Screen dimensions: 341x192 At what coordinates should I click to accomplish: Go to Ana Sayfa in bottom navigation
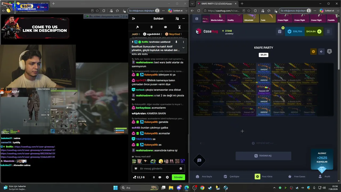tap(204, 177)
